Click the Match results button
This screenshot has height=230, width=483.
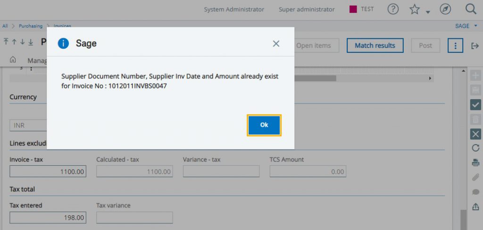click(375, 46)
